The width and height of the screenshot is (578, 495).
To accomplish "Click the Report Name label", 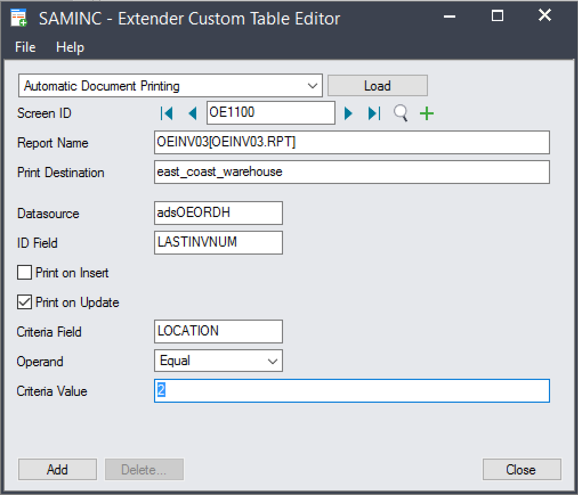I will 52,143.
